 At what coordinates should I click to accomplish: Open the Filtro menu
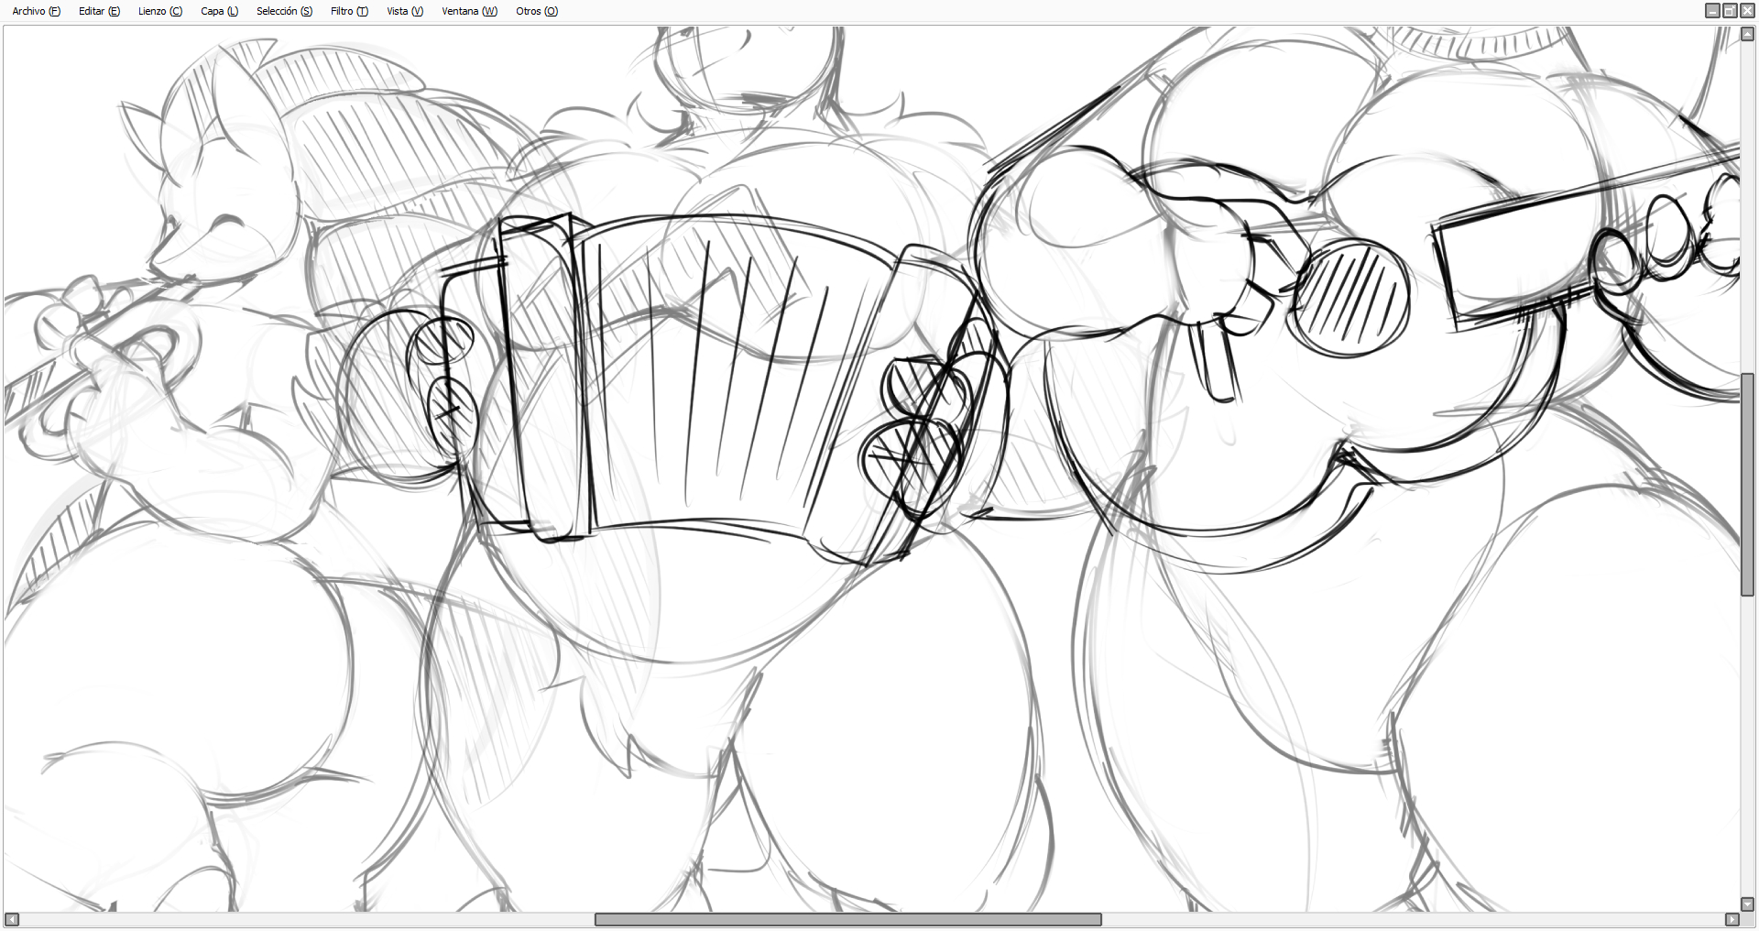(349, 11)
